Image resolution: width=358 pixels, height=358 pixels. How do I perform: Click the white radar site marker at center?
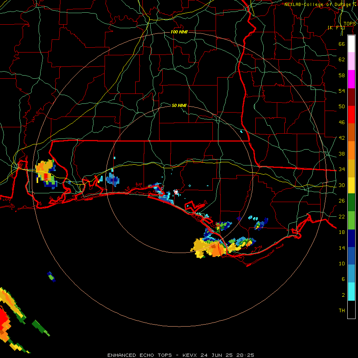point(176,192)
